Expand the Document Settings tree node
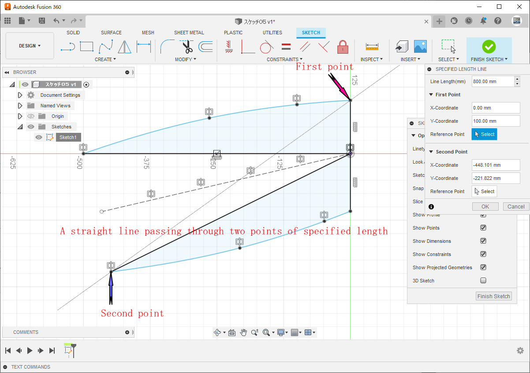Screen dimensions: 530x373 coord(20,95)
